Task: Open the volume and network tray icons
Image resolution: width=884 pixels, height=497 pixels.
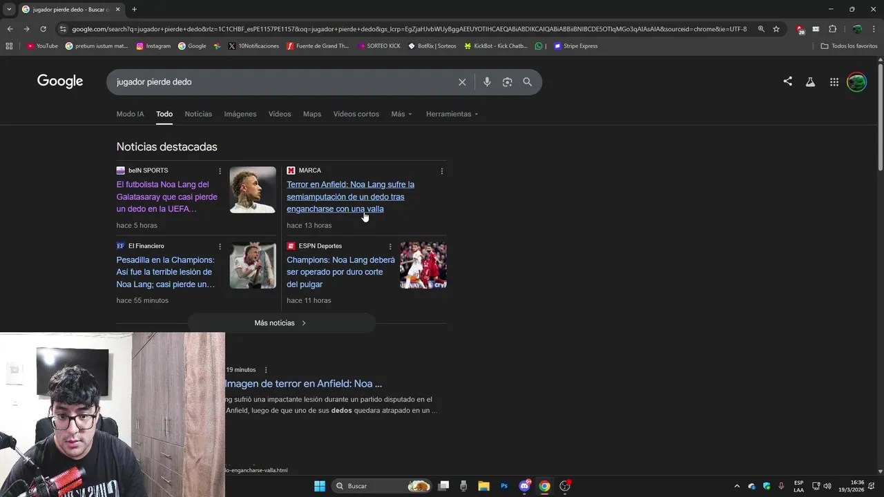Action: pos(821,486)
